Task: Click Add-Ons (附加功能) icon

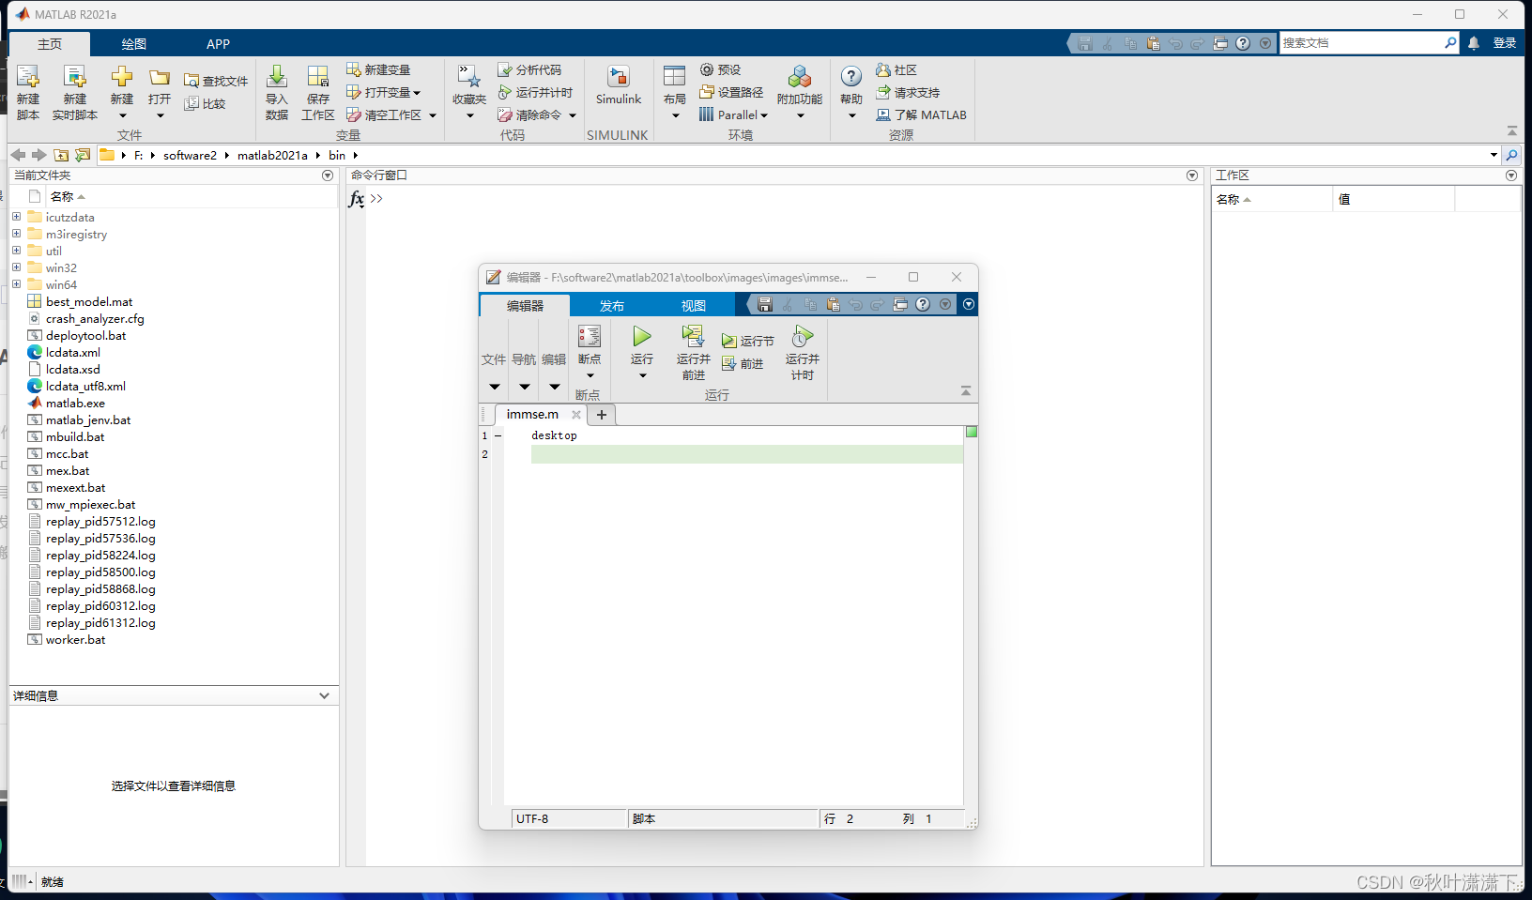Action: click(x=800, y=77)
